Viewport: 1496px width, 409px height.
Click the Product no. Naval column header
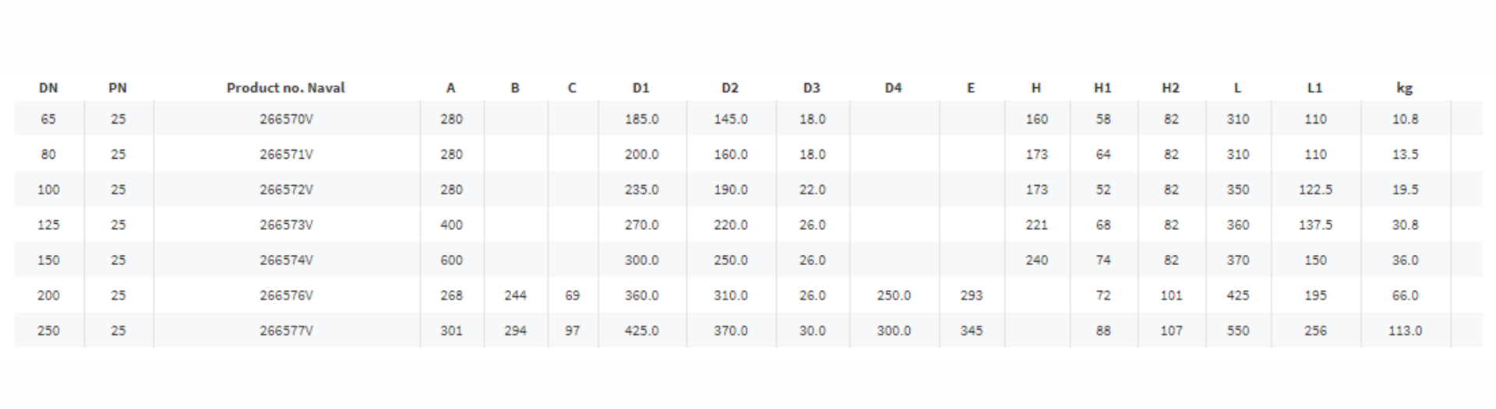(286, 88)
